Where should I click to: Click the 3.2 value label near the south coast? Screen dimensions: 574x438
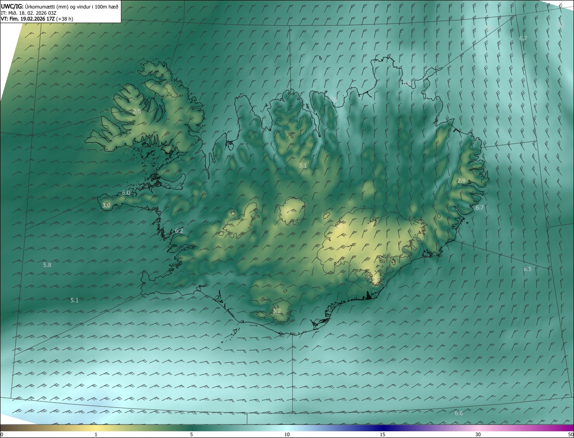[x=277, y=310]
